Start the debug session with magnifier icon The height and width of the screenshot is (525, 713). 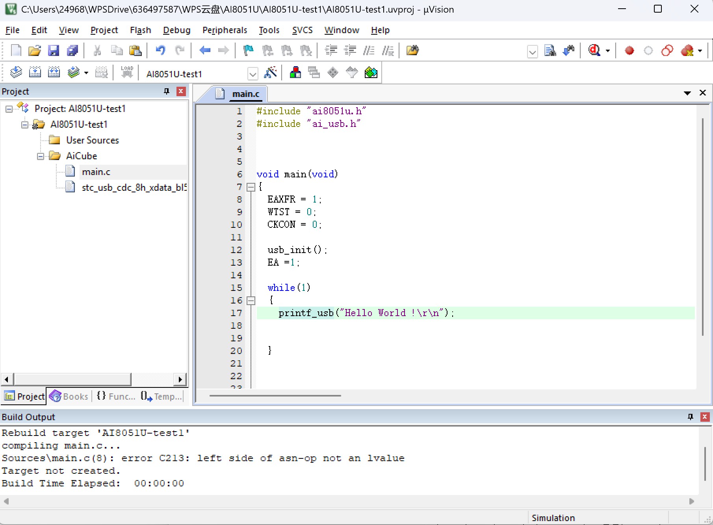(x=594, y=50)
